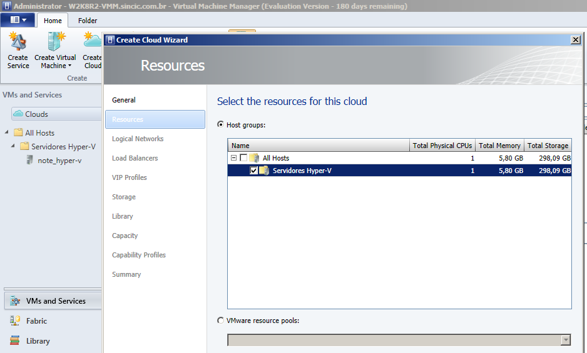
Task: Click the Virtual Machine Manager title bar icon
Action: 7,6
